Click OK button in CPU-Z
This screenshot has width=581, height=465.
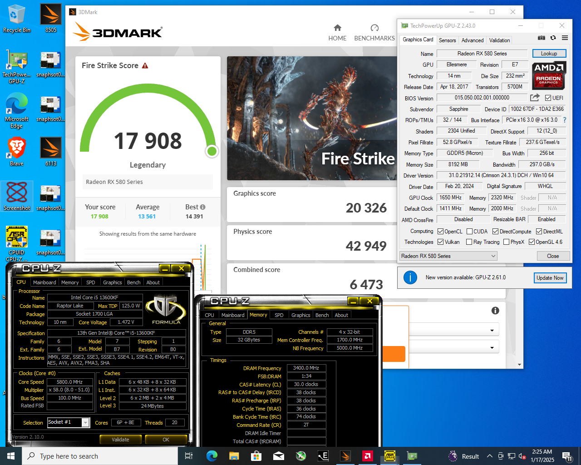[x=166, y=440]
